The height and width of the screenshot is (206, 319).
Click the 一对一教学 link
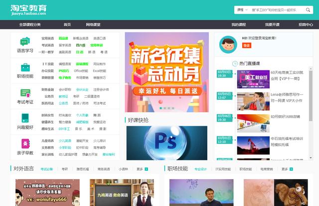[x=46, y=52]
